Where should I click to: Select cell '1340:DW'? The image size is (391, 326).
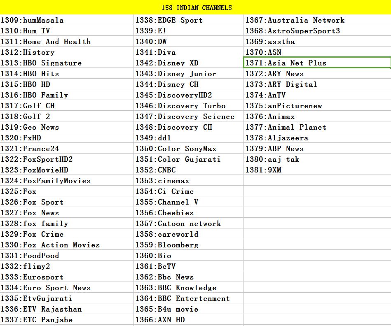click(x=189, y=41)
